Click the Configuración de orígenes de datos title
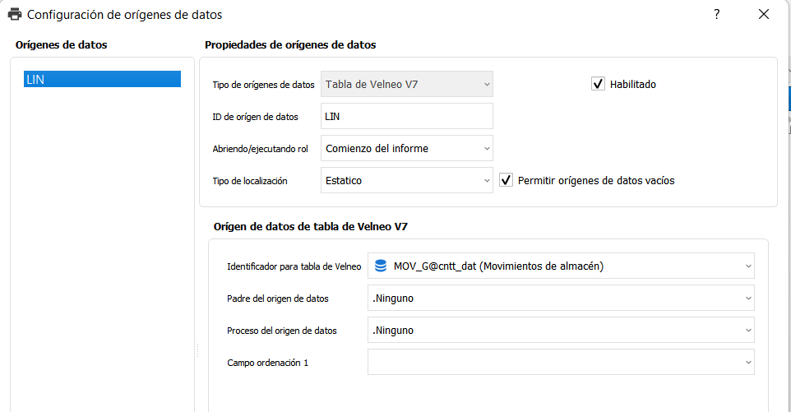This screenshot has height=412, width=791. pos(125,14)
